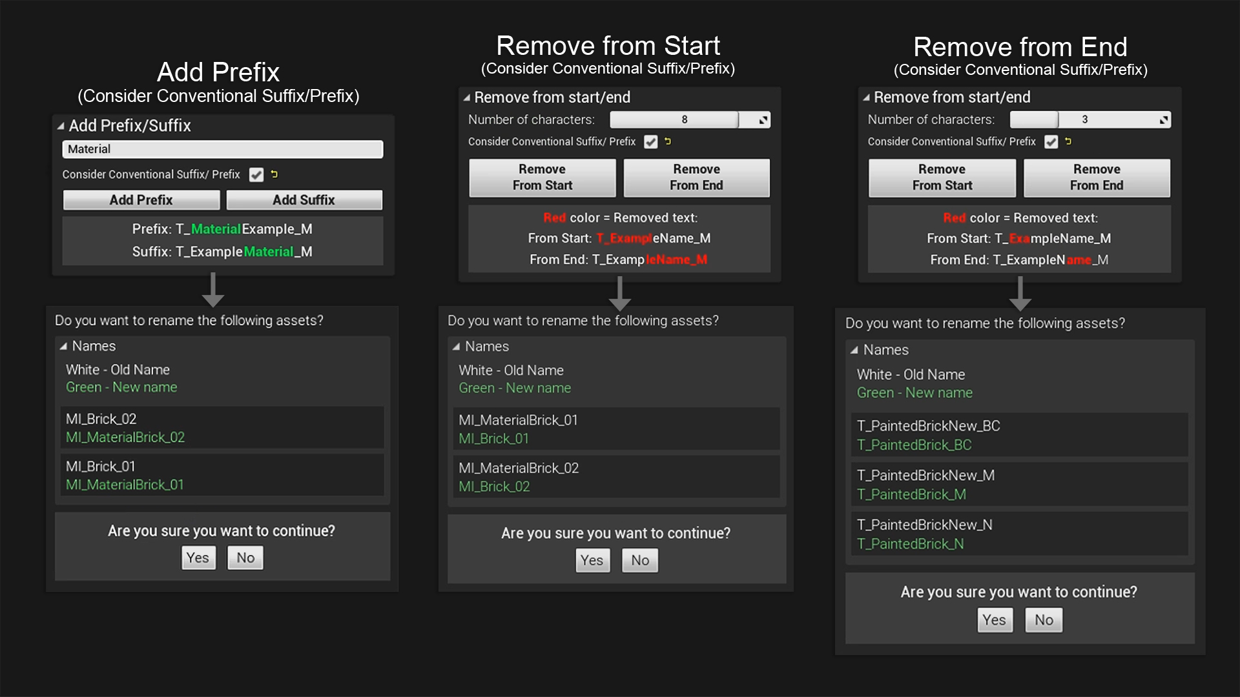Toggle Consider Conventional Suffix/Prefix in Remove from End
This screenshot has height=697, width=1240.
coord(1050,141)
